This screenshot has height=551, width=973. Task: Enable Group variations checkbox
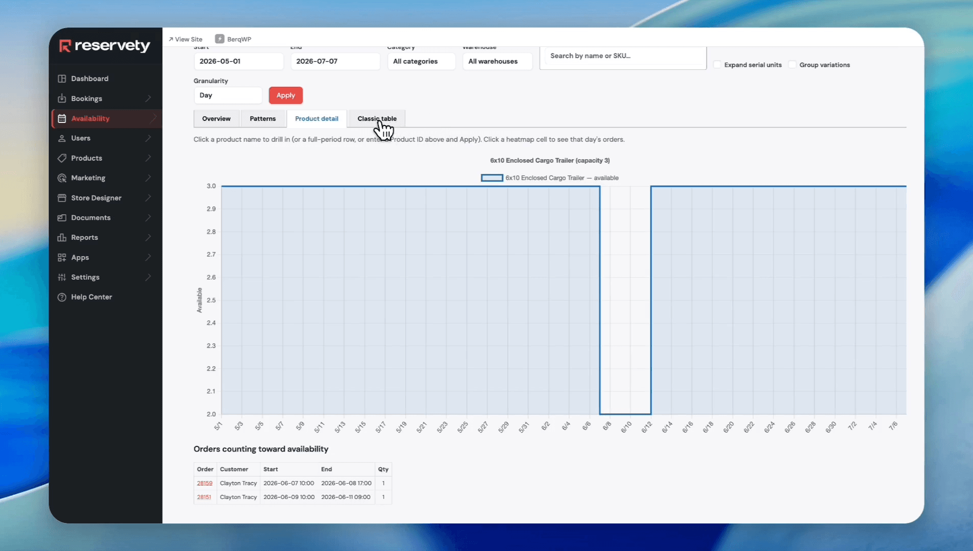tap(792, 65)
